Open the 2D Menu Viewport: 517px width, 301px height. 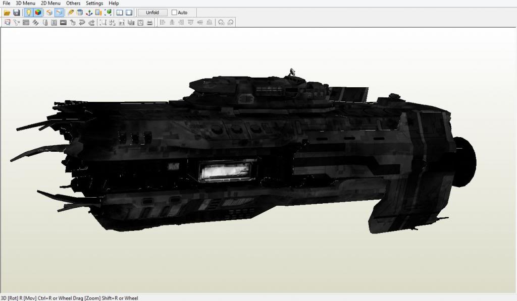(x=50, y=4)
